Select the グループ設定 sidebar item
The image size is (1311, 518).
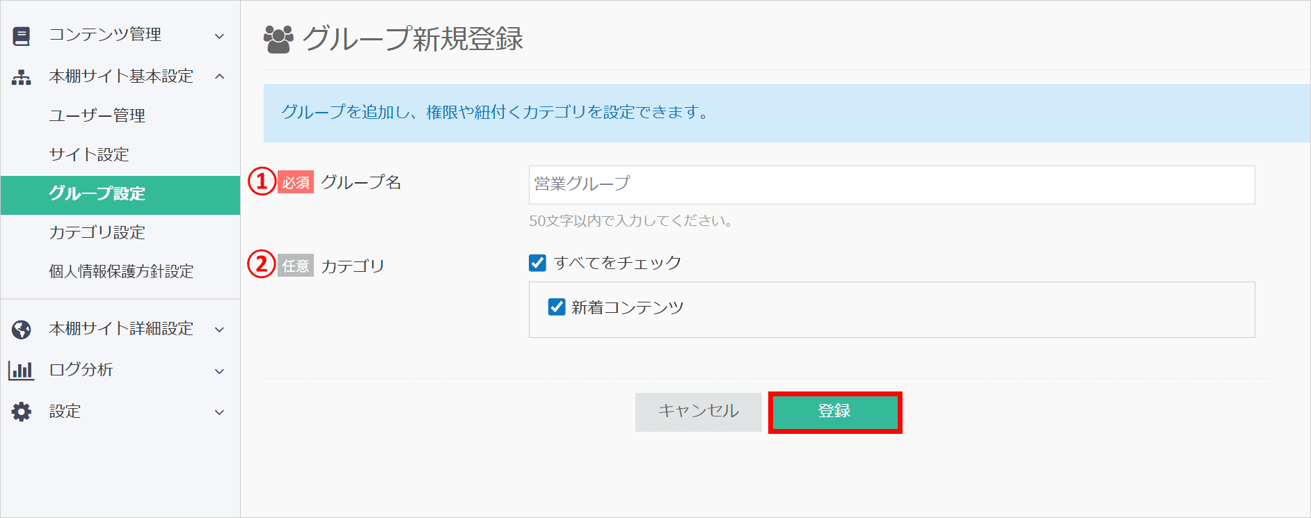coord(97,194)
